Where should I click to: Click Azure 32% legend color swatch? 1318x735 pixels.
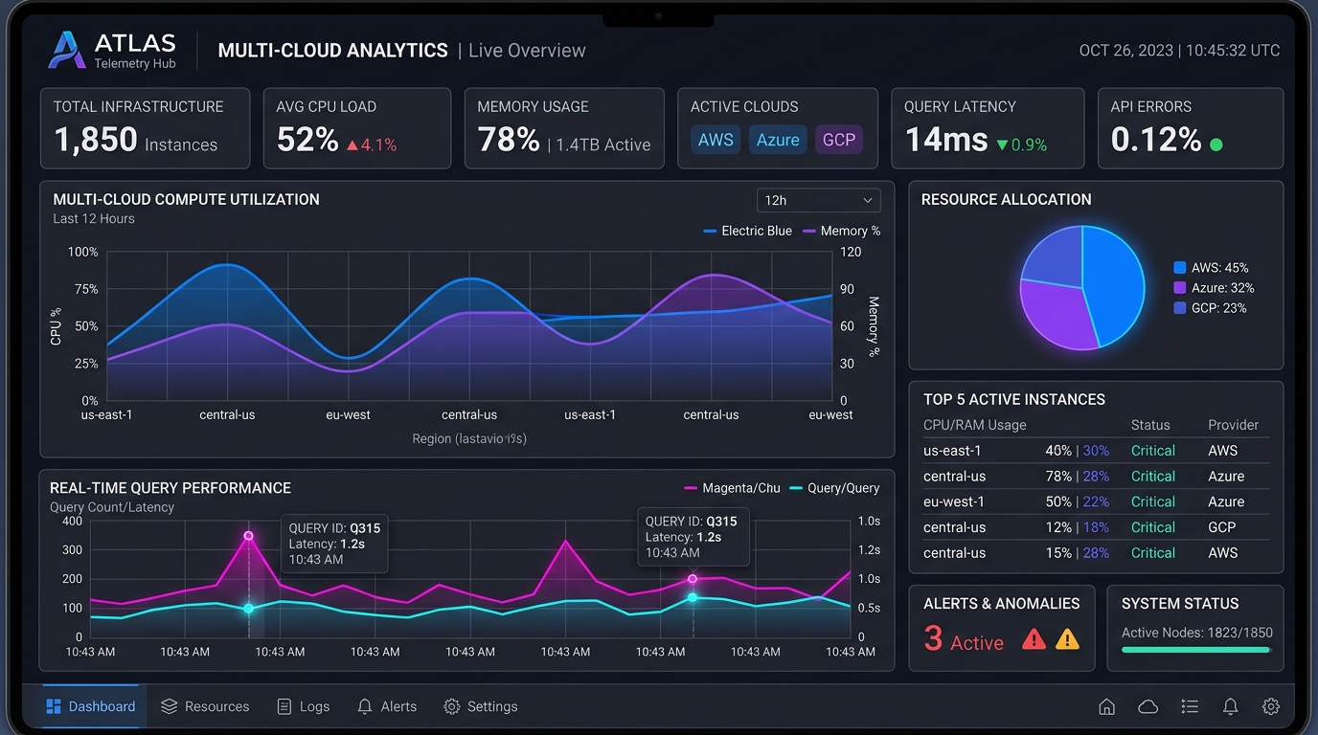coord(1180,288)
